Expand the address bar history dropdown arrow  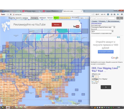(x=91, y=14)
